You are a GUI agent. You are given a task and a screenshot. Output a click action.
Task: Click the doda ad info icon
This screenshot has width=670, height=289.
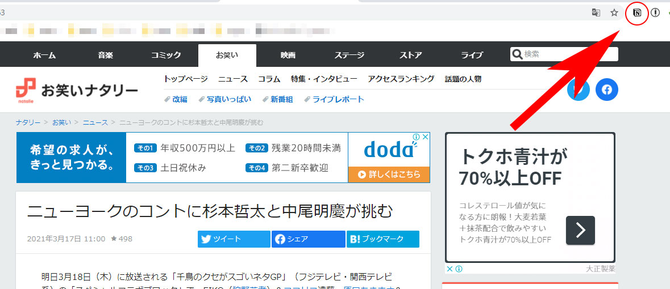point(416,137)
